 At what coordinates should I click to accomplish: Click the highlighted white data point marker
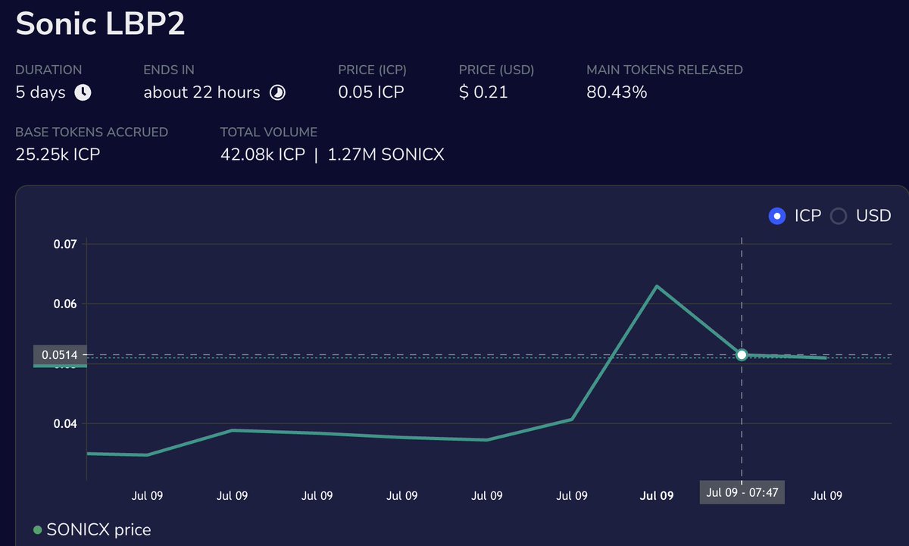click(x=742, y=354)
